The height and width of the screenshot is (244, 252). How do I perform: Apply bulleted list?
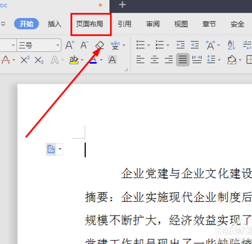[141, 45]
